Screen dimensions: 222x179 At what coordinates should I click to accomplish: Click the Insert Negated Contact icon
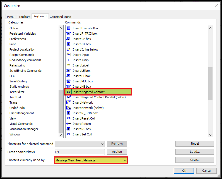tap(69, 92)
